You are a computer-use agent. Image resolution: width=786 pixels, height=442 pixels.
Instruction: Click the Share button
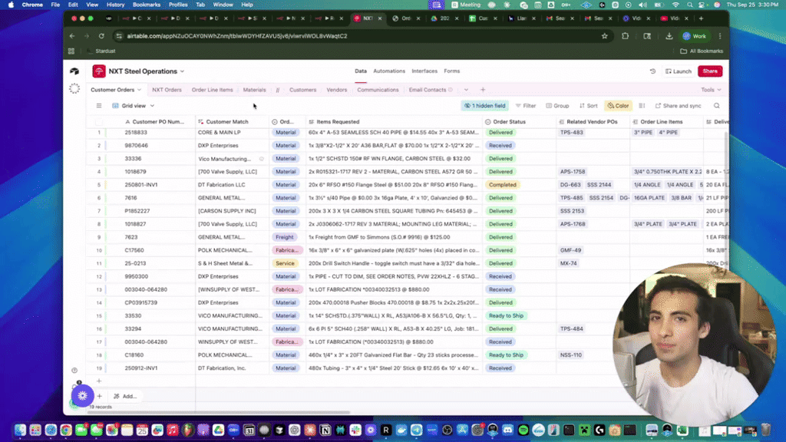coord(710,71)
